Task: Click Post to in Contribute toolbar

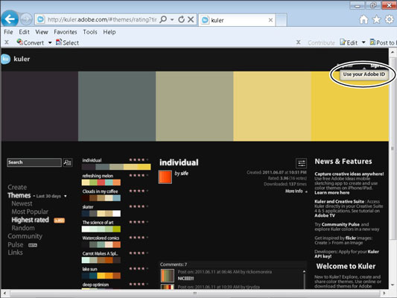Action: 383,42
